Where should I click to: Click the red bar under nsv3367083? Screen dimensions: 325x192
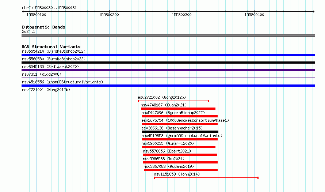click(181, 170)
